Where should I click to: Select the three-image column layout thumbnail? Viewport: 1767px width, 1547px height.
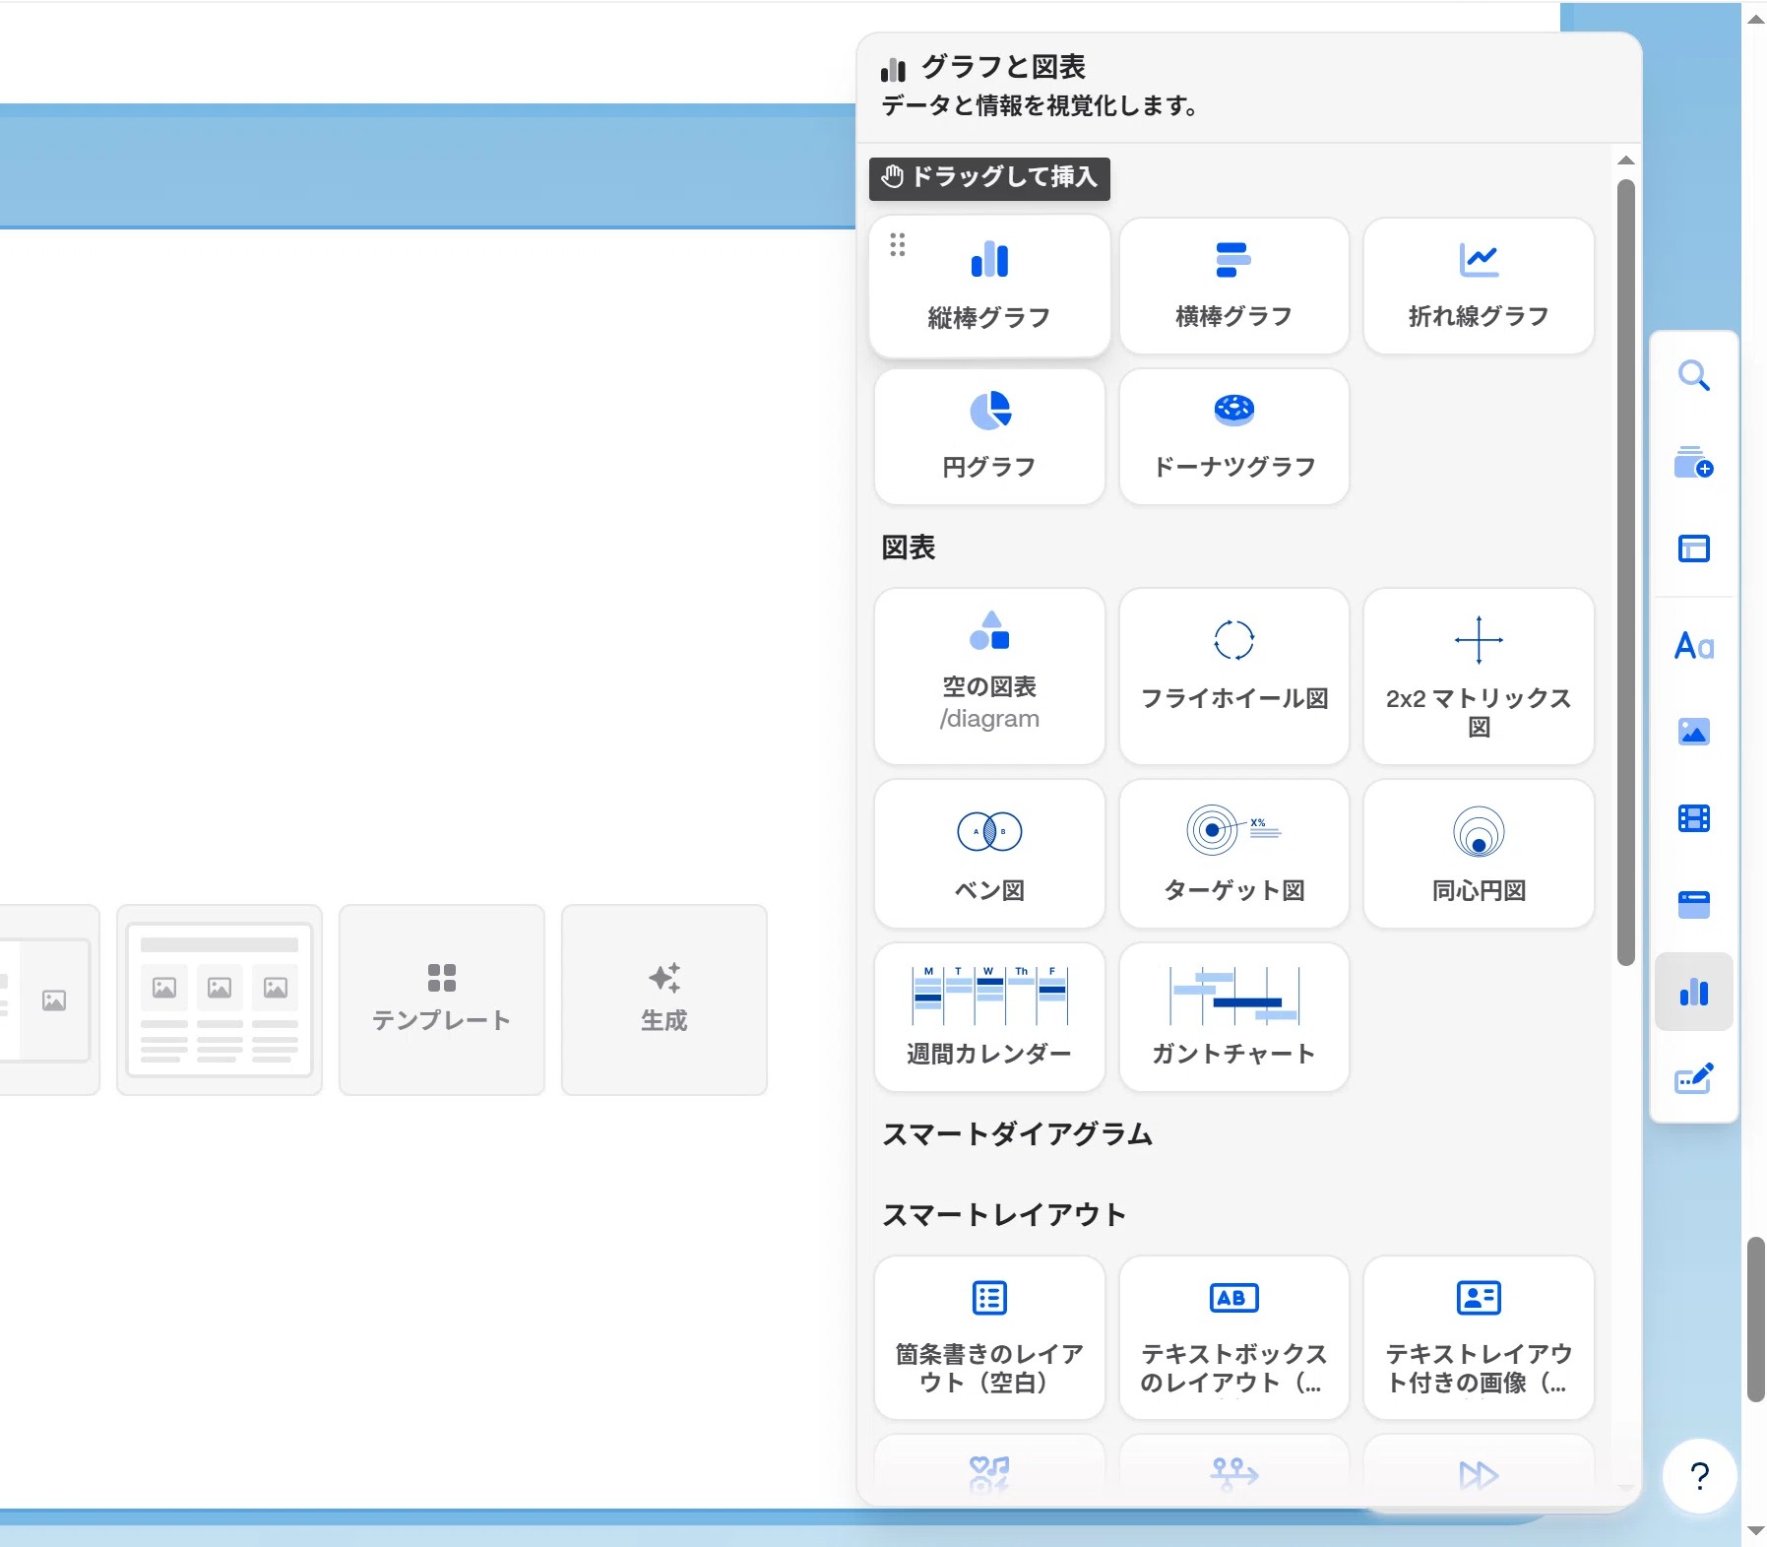pos(220,999)
